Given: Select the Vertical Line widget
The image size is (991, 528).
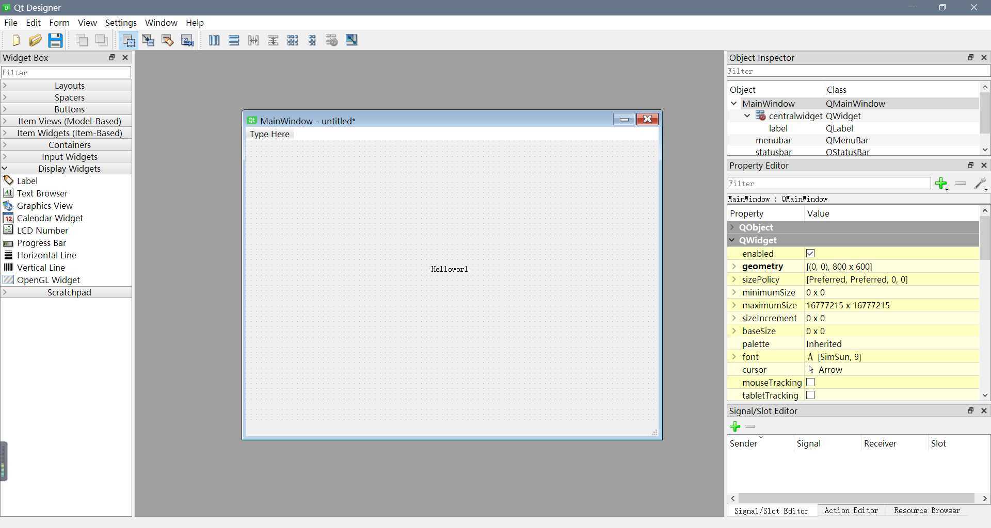Looking at the screenshot, I should tap(41, 268).
